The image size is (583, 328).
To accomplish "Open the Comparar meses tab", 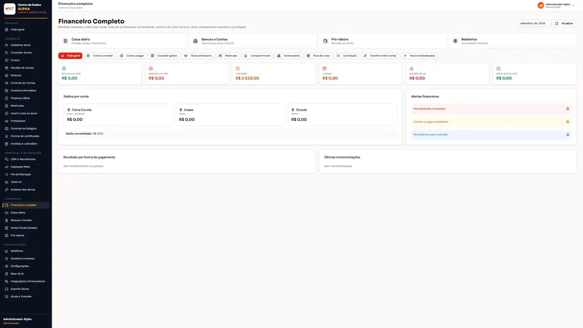I will [x=257, y=56].
